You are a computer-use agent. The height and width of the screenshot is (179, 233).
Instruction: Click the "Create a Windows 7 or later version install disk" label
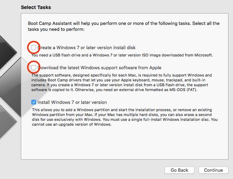(x=86, y=47)
